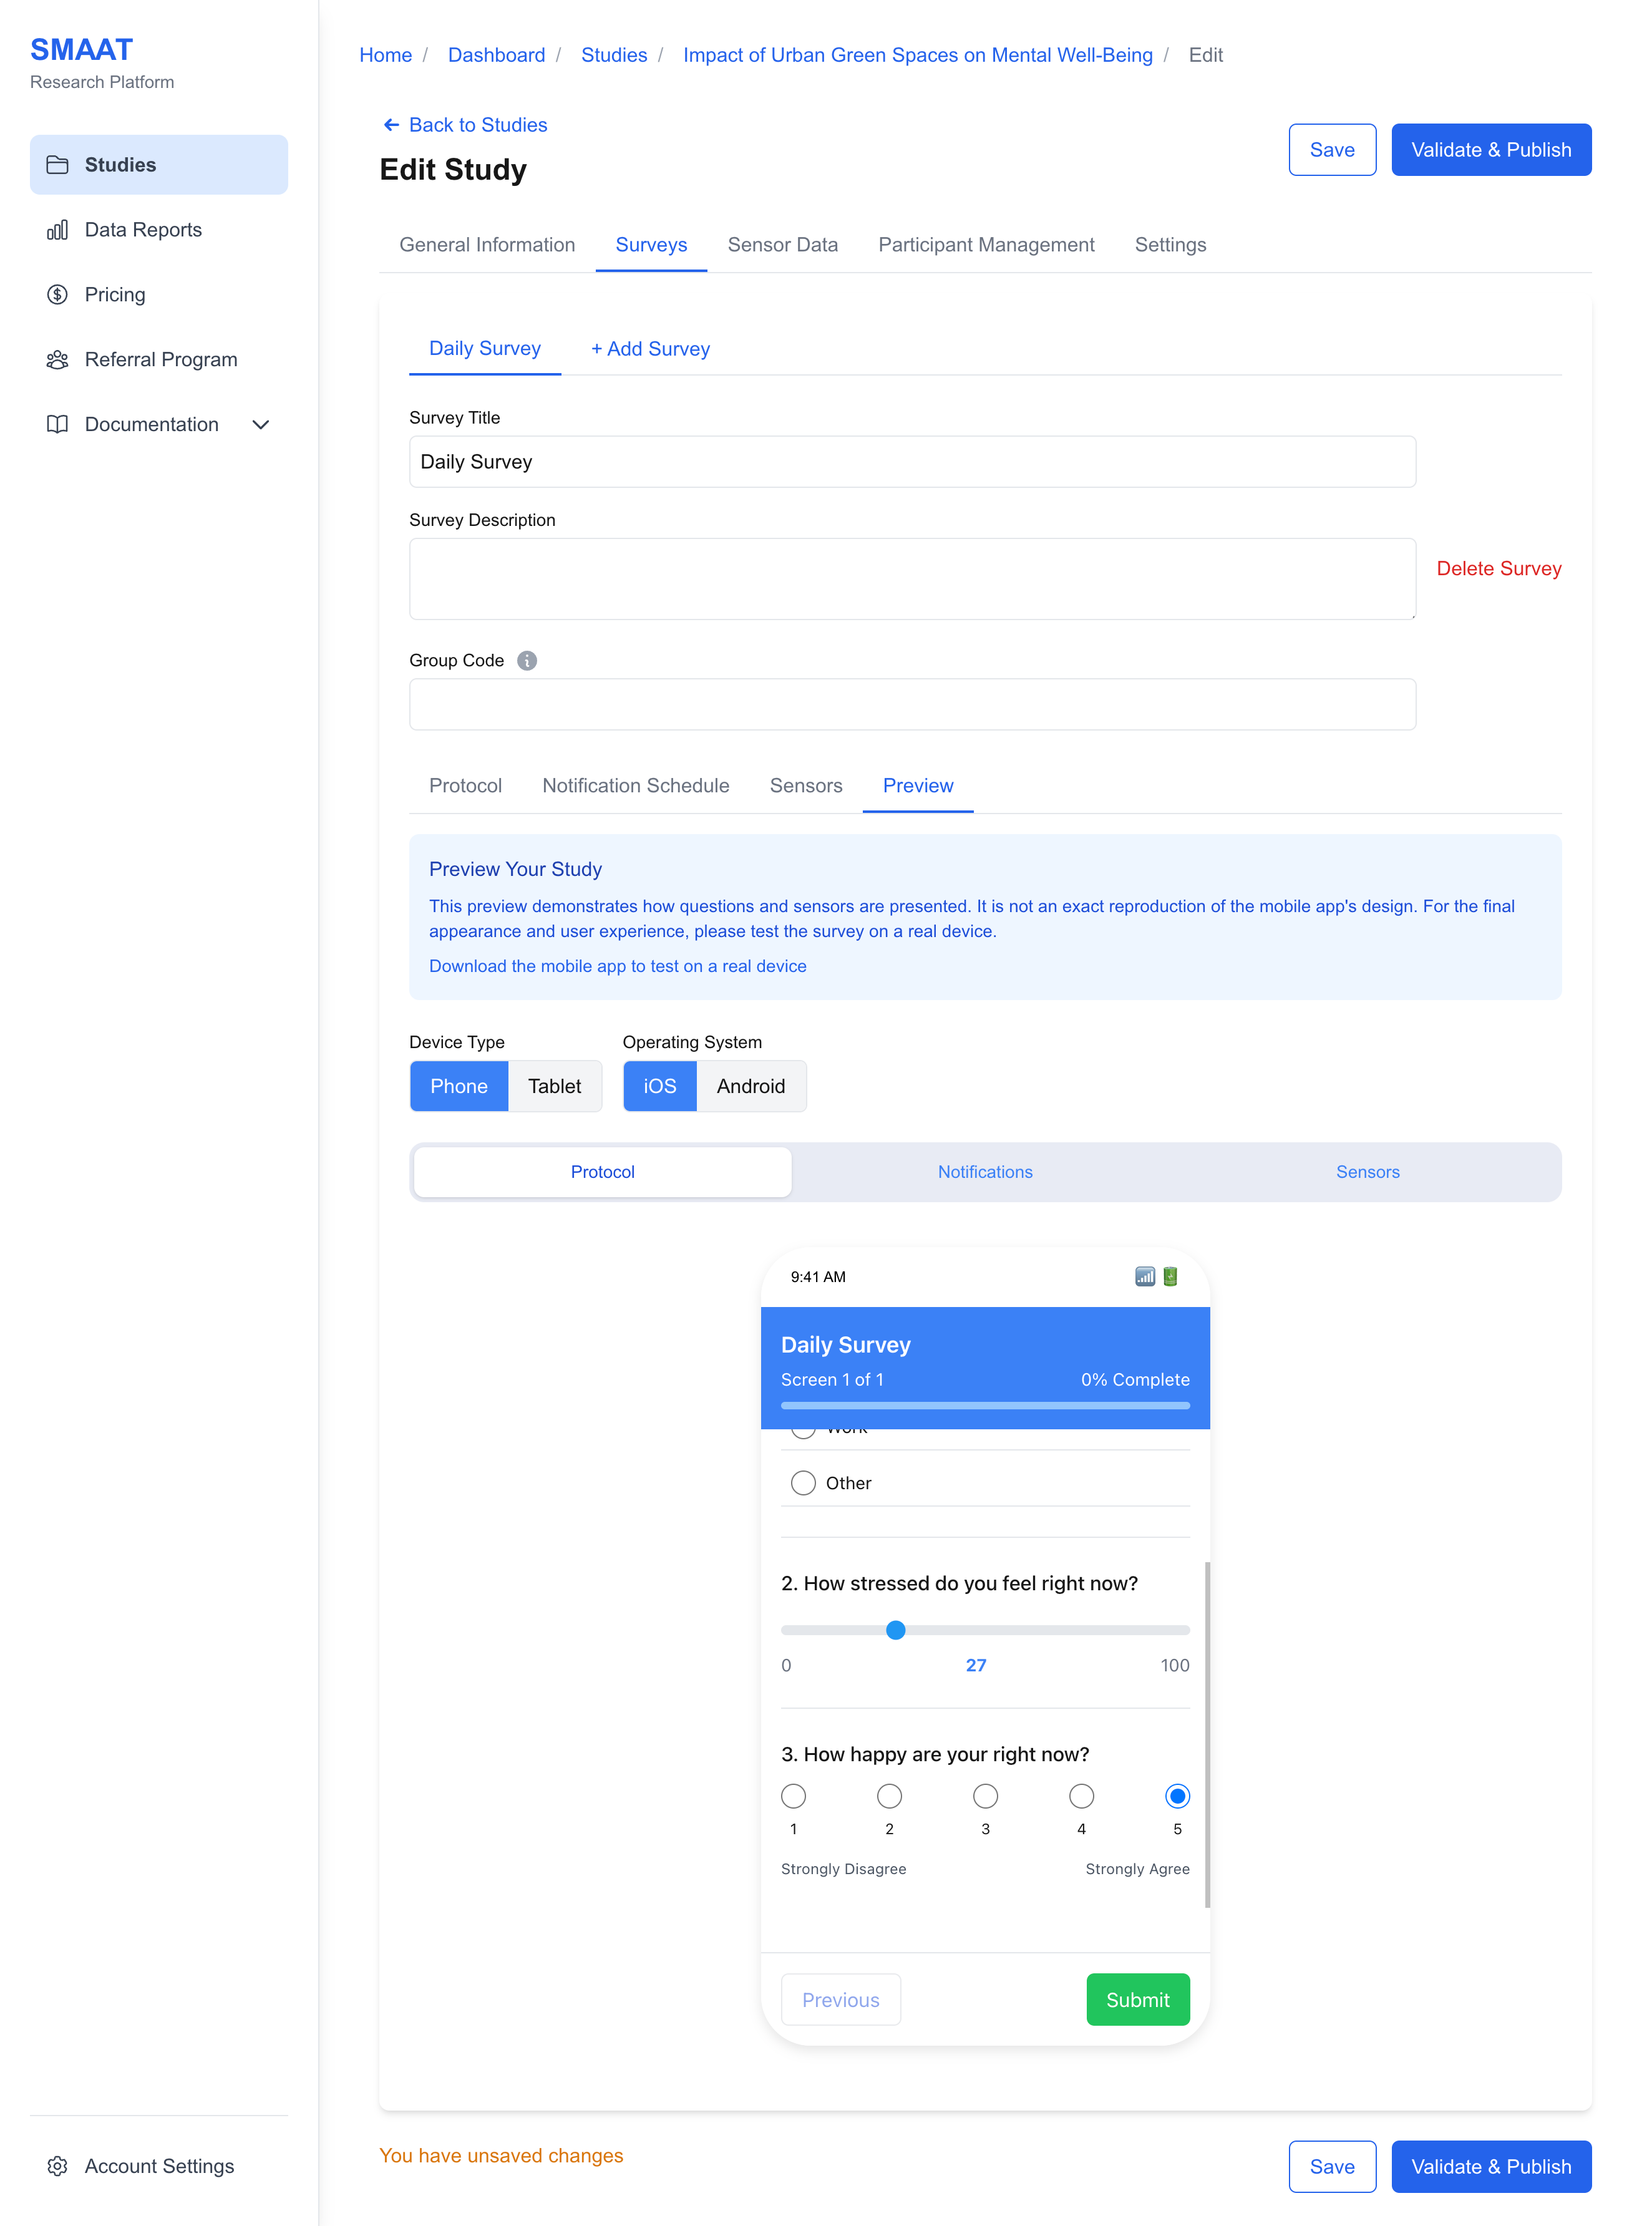This screenshot has height=2226, width=1652.
Task: Expand the Documentation menu chevron
Action: [261, 425]
